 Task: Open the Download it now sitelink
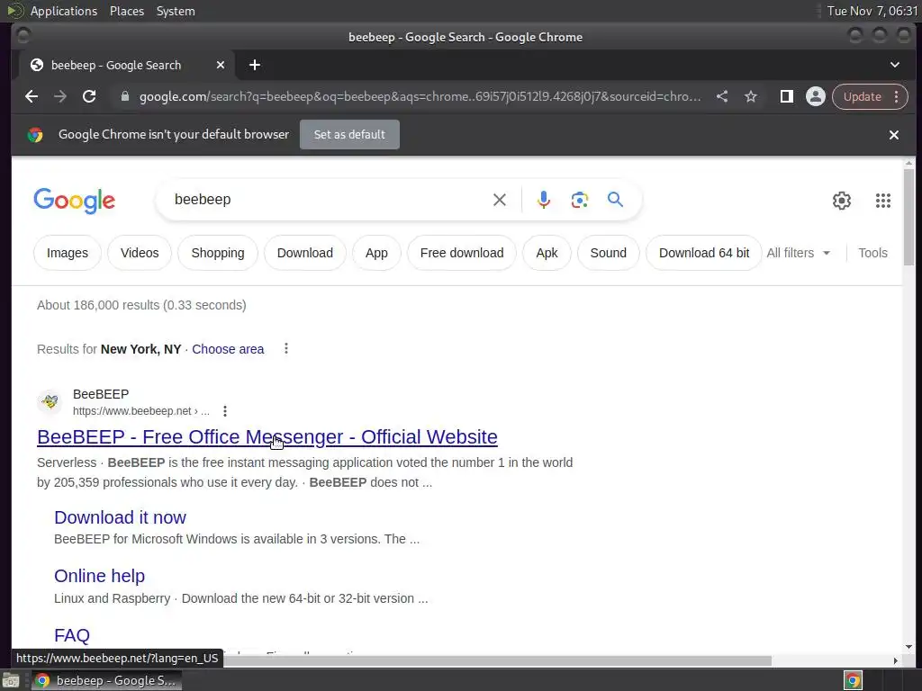pyautogui.click(x=120, y=517)
